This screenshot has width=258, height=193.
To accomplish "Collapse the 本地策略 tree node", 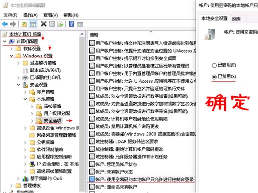I will click(25, 99).
